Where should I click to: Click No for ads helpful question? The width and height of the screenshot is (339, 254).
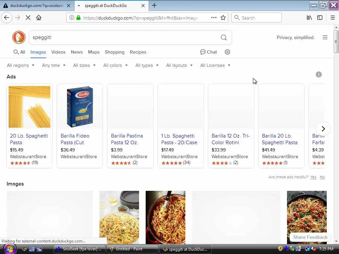(322, 177)
